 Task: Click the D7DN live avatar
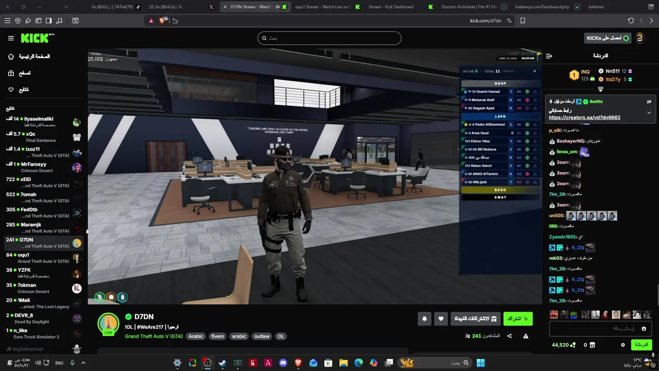coord(109,324)
